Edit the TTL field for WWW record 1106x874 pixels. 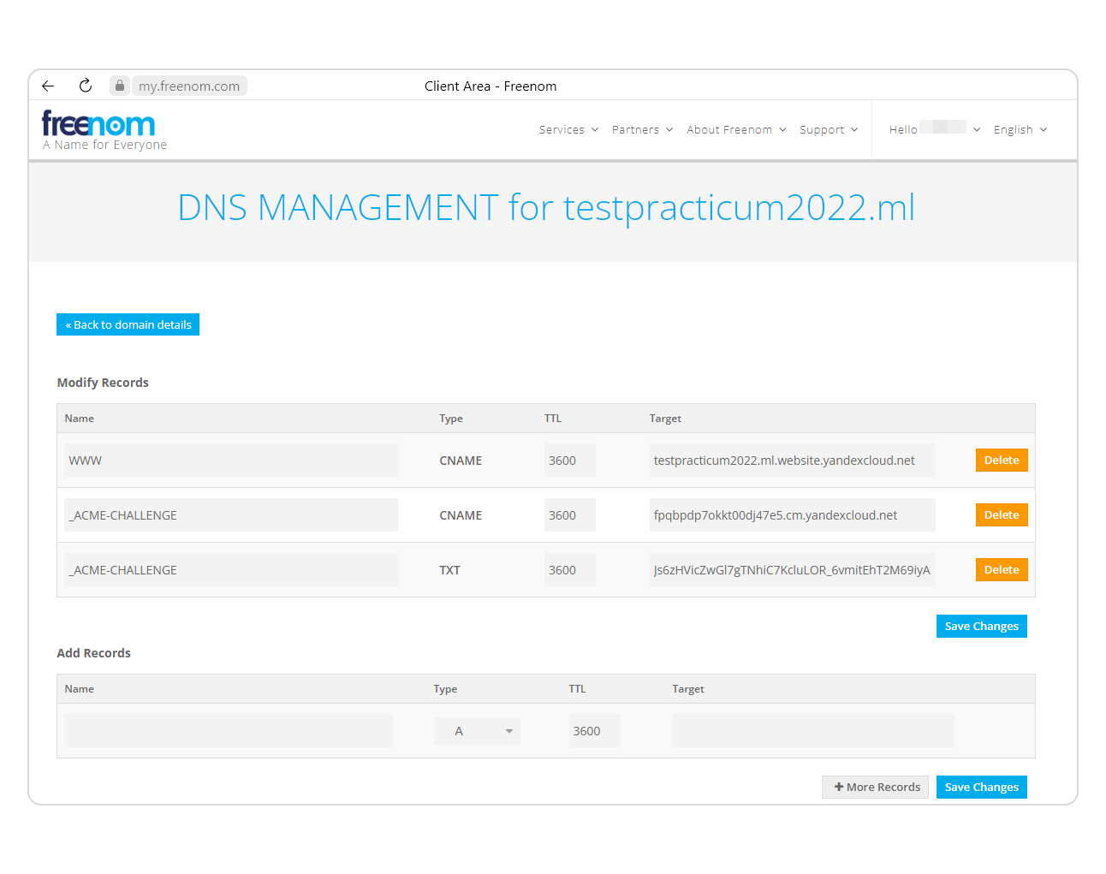pyautogui.click(x=569, y=461)
